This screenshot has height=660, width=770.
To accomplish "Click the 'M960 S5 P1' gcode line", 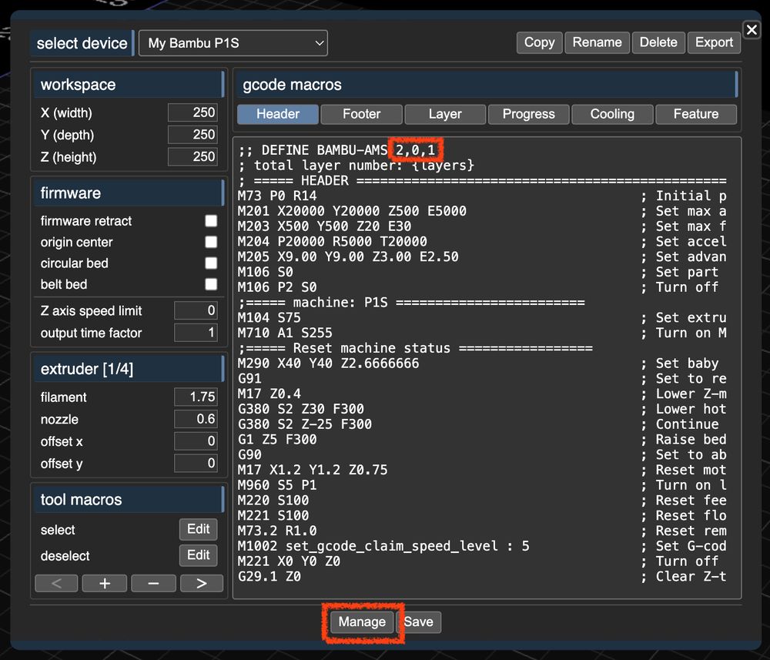I will (x=277, y=485).
